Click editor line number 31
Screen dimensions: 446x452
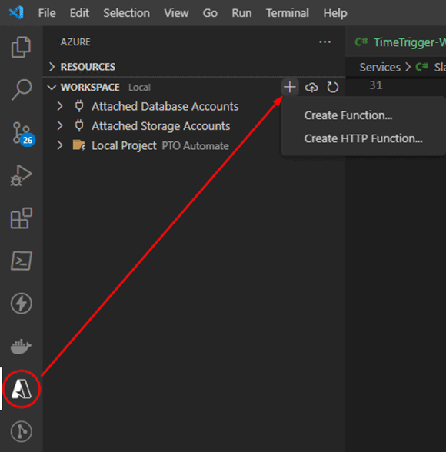click(x=376, y=85)
